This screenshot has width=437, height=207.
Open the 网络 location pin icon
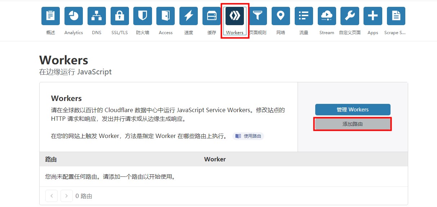pos(281,16)
